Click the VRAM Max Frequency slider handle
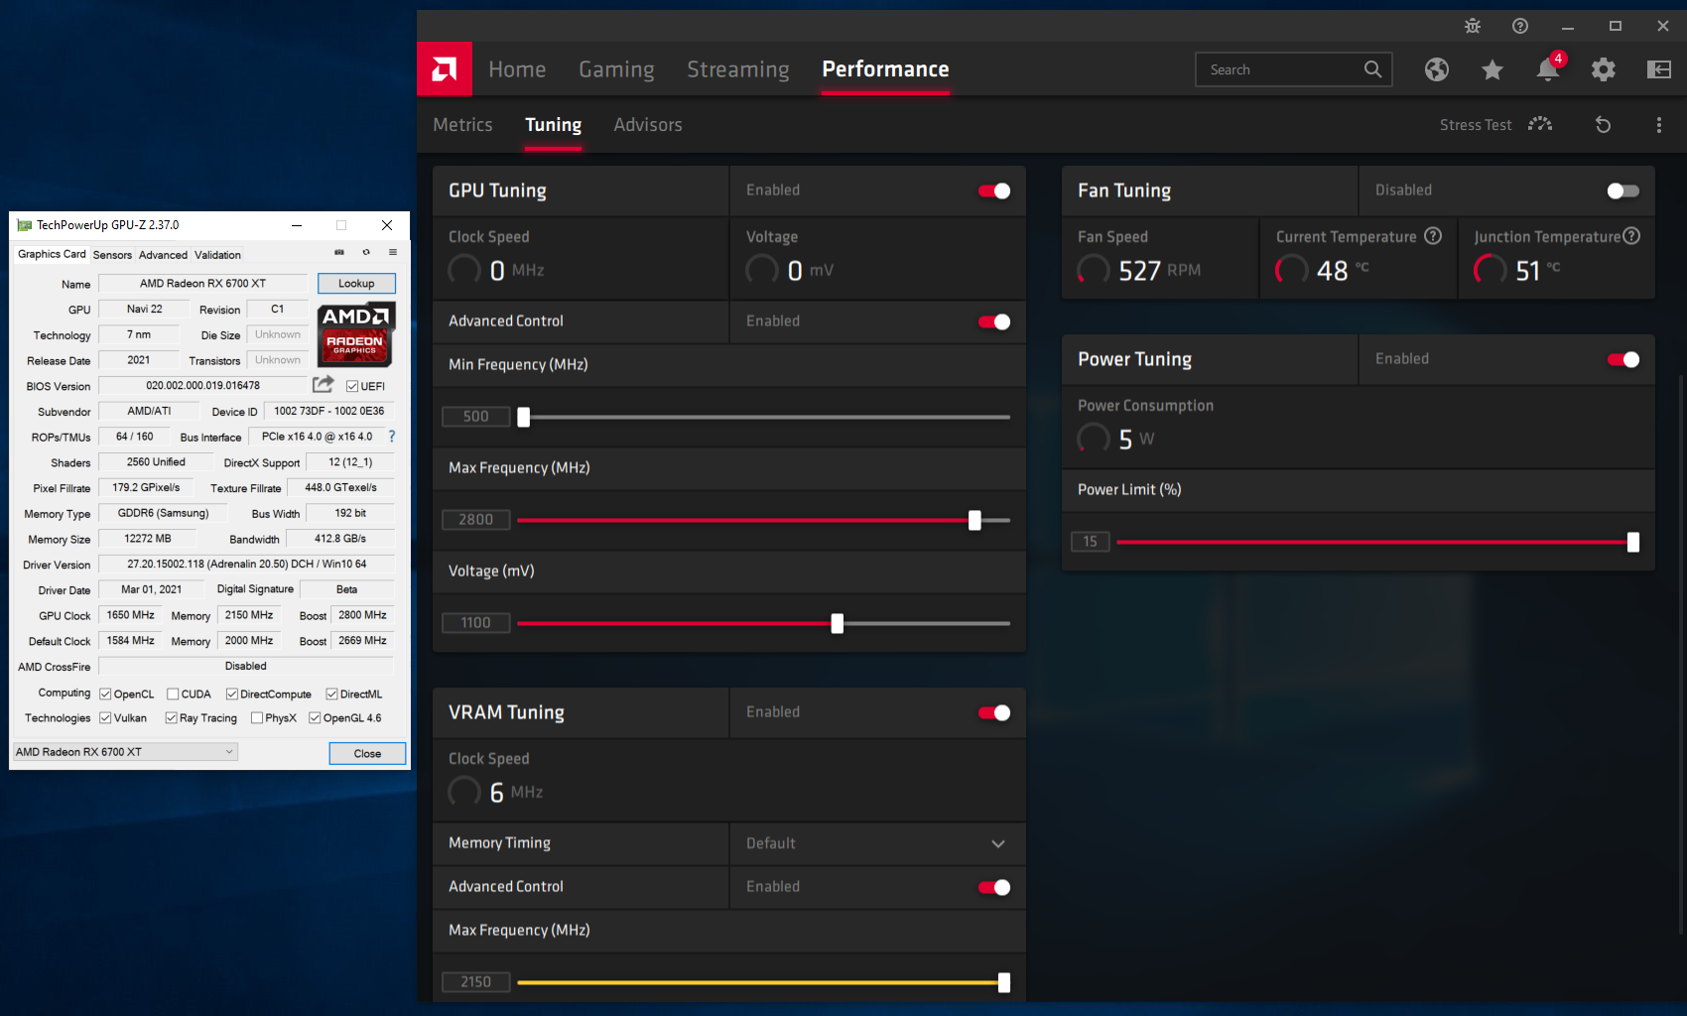 coord(1004,983)
